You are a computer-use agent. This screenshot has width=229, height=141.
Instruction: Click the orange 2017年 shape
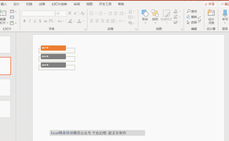[x=53, y=48]
